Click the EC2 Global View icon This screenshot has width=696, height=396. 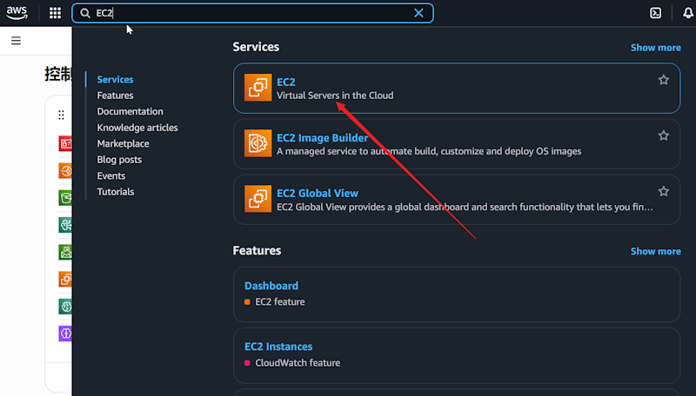click(x=258, y=200)
